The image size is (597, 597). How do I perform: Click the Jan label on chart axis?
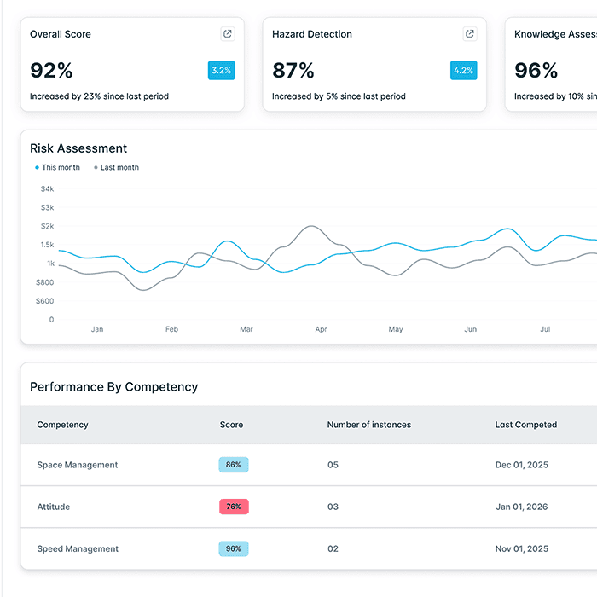[97, 329]
